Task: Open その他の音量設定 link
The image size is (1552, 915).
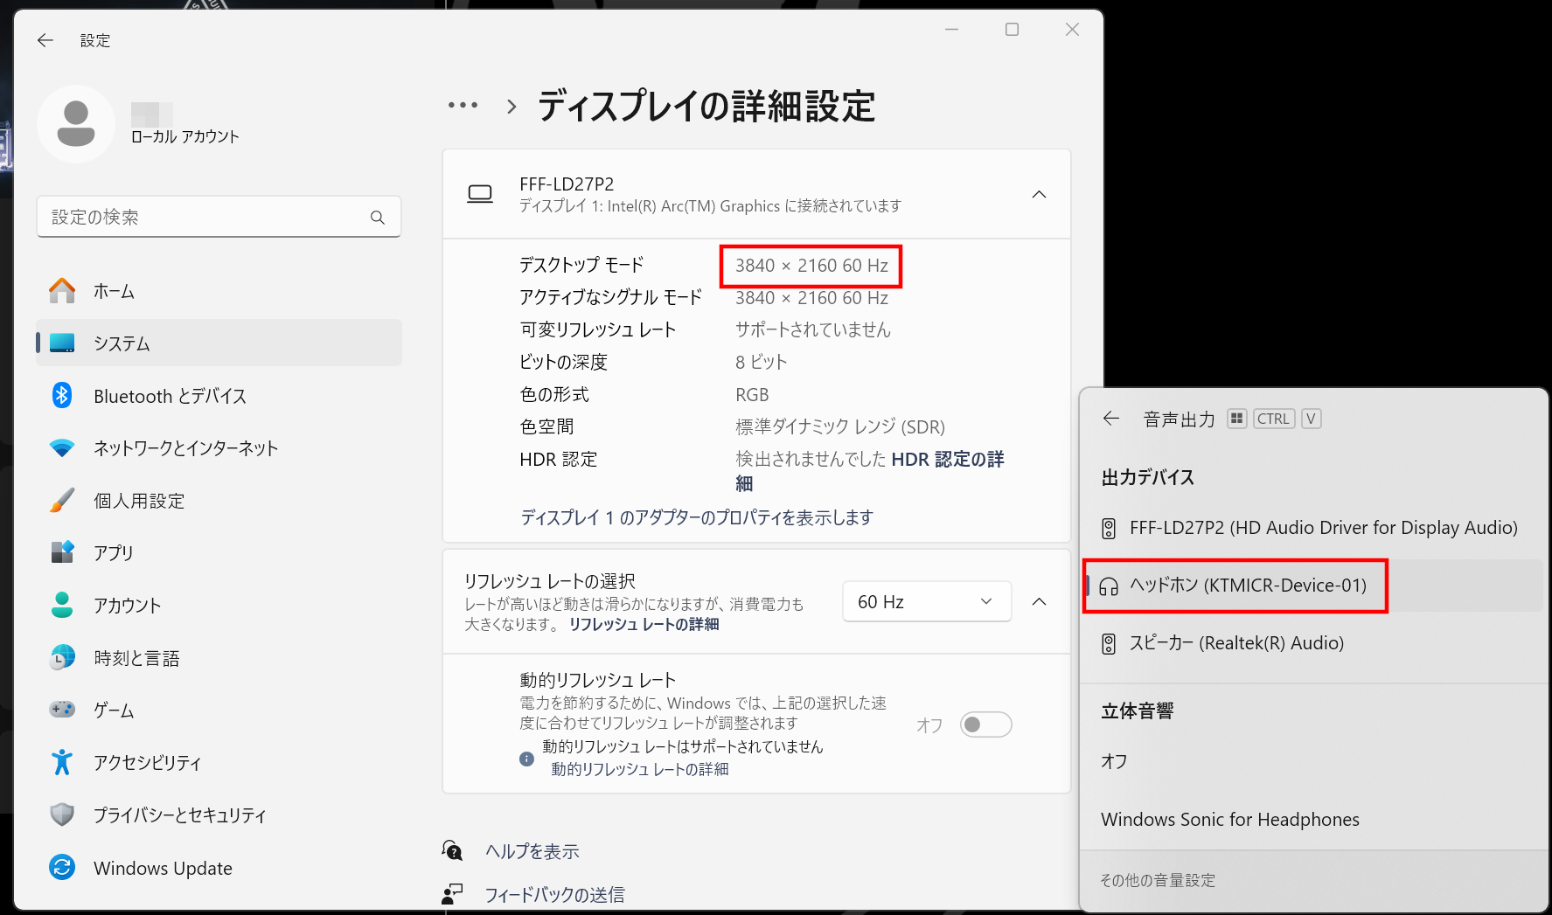Action: [x=1157, y=880]
